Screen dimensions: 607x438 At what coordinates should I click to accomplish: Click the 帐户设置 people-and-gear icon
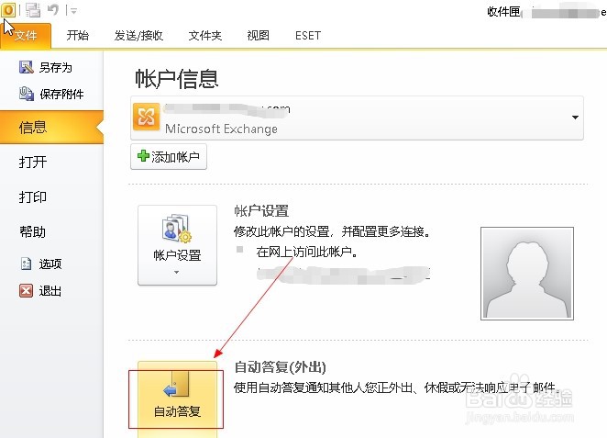(177, 229)
